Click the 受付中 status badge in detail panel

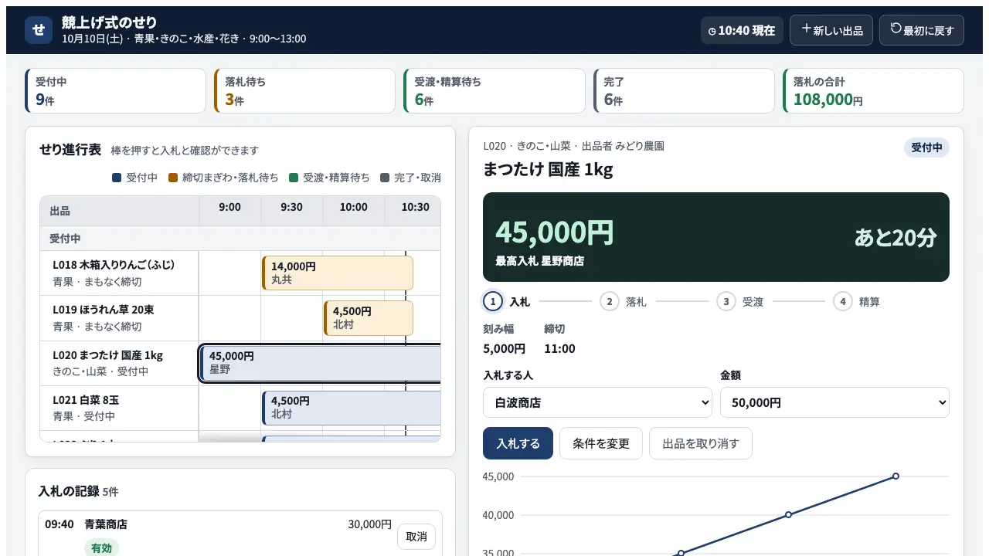[x=926, y=147]
